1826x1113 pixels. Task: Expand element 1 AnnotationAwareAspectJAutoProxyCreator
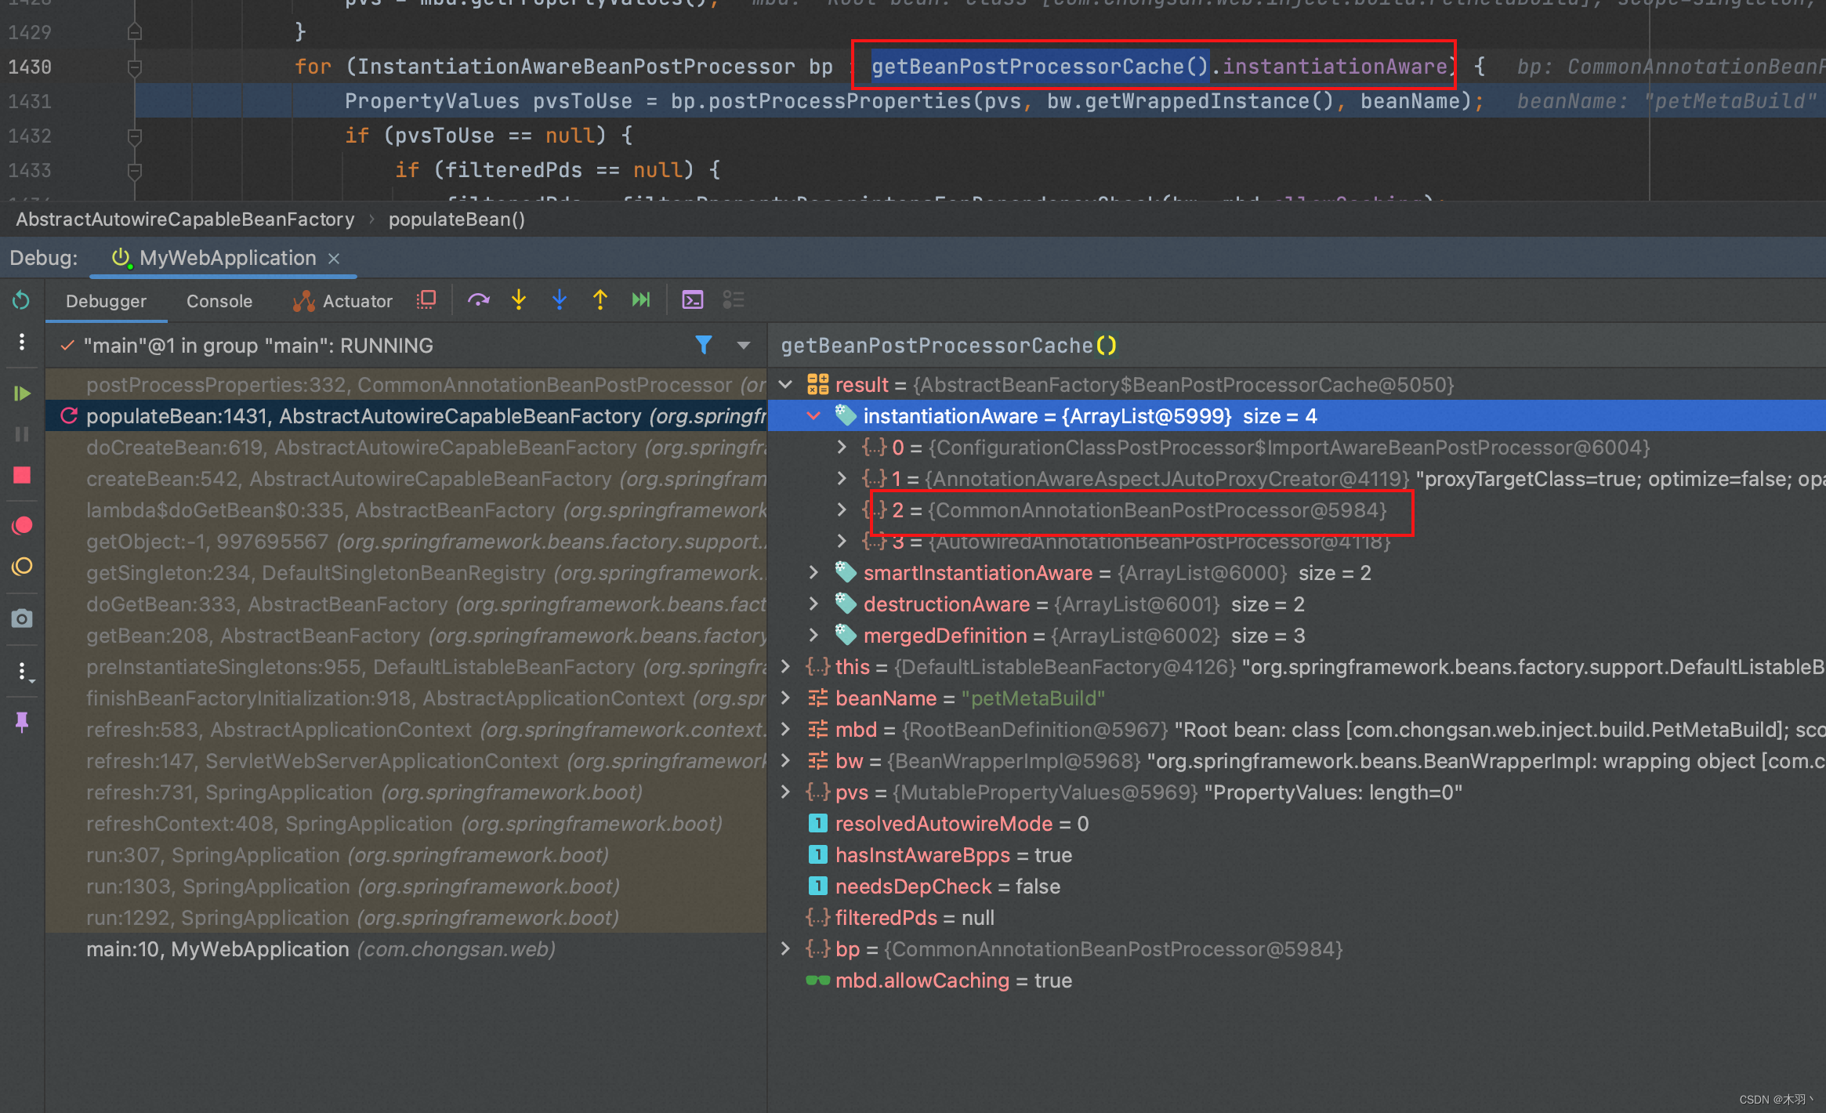(x=842, y=479)
